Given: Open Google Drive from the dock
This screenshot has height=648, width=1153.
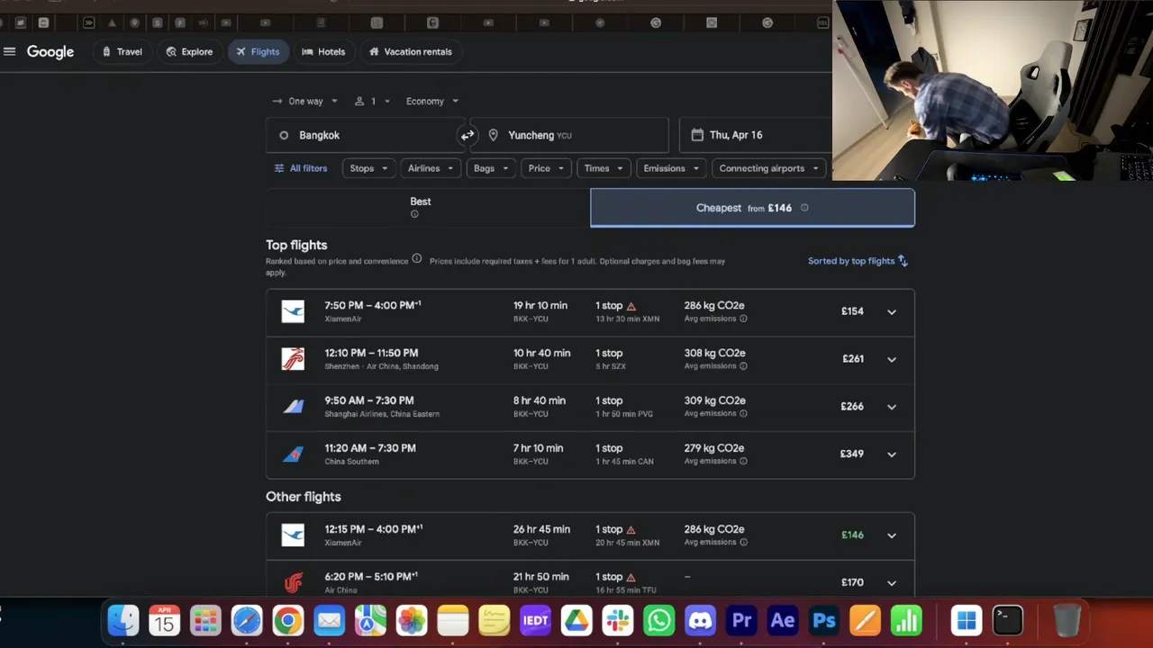Looking at the screenshot, I should (x=576, y=620).
